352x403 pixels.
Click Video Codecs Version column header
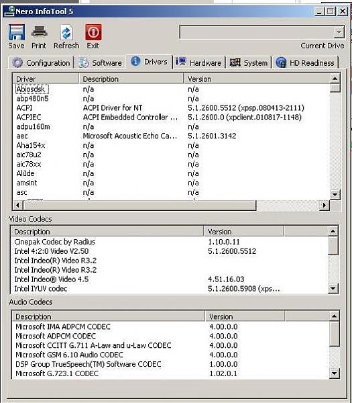pyautogui.click(x=243, y=232)
